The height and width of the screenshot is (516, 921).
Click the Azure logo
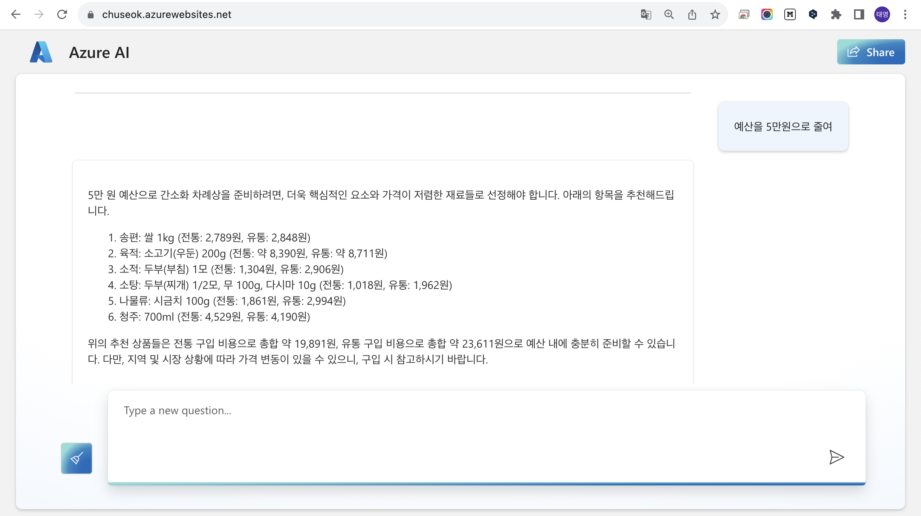point(41,52)
